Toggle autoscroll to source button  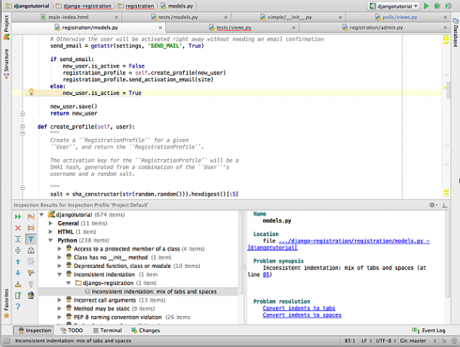coord(31,250)
